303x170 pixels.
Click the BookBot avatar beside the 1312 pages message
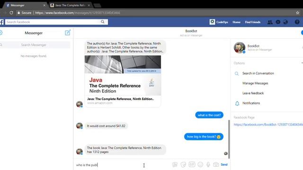tap(79, 152)
